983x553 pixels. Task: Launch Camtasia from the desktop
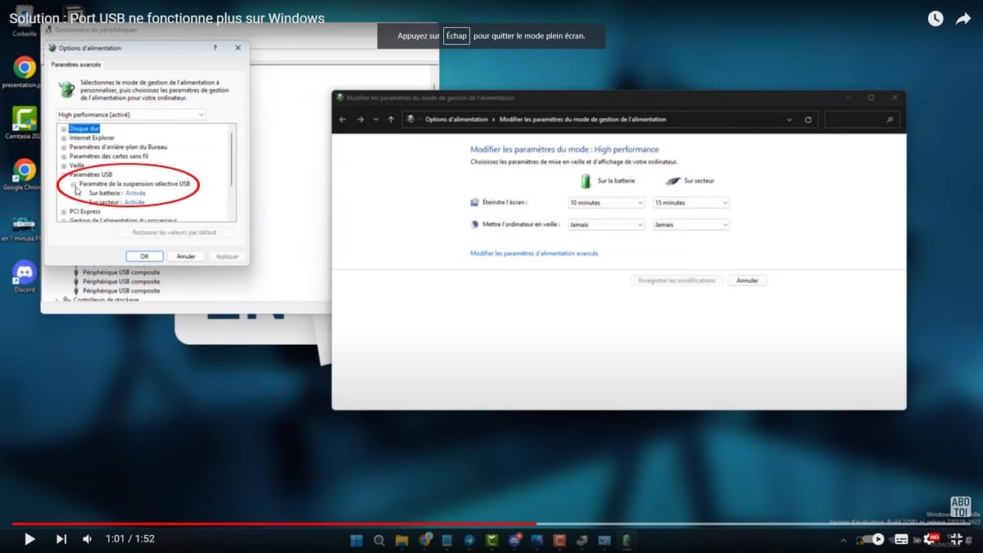tap(24, 124)
